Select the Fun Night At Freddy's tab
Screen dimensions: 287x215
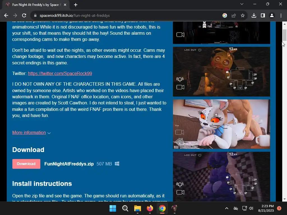click(36, 5)
